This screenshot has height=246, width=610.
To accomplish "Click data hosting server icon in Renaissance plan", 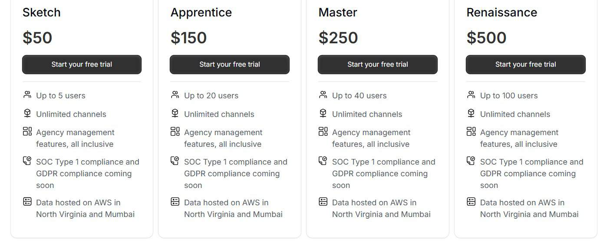I will click(x=471, y=201).
